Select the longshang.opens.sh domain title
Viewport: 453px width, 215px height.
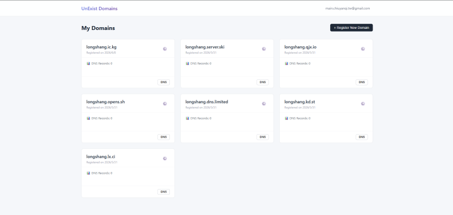[x=105, y=102]
